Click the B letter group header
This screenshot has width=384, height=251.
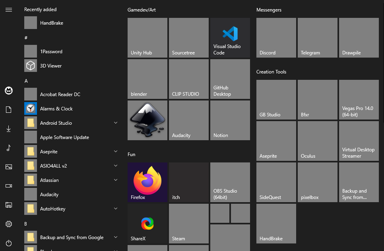pos(25,224)
